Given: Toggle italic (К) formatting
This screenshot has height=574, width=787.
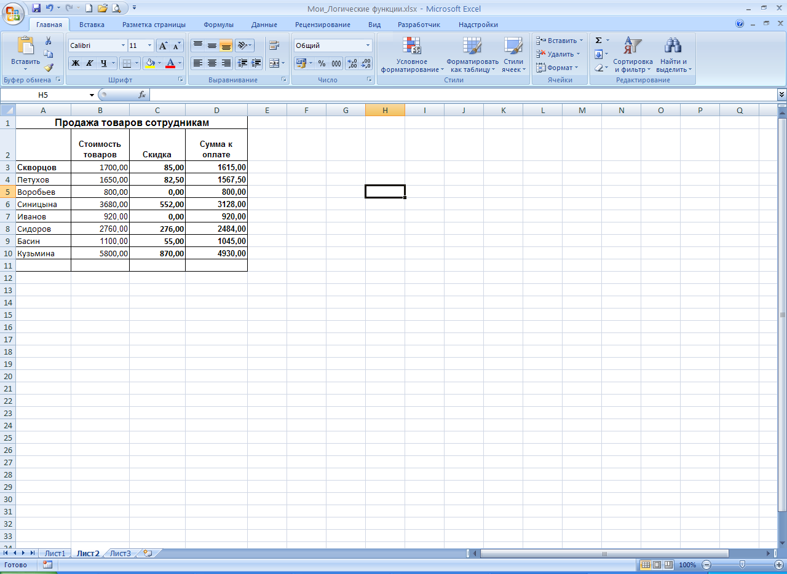Looking at the screenshot, I should (89, 63).
